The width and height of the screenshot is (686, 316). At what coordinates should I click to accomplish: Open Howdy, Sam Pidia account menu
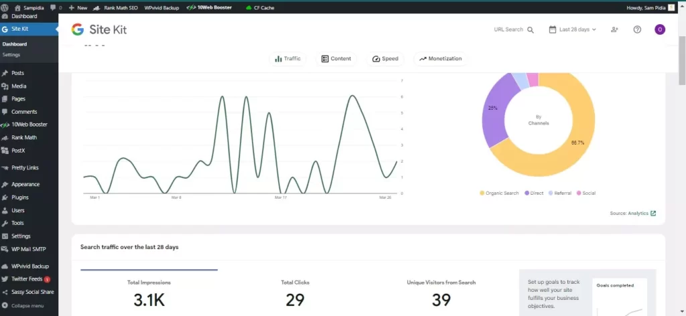pyautogui.click(x=650, y=7)
